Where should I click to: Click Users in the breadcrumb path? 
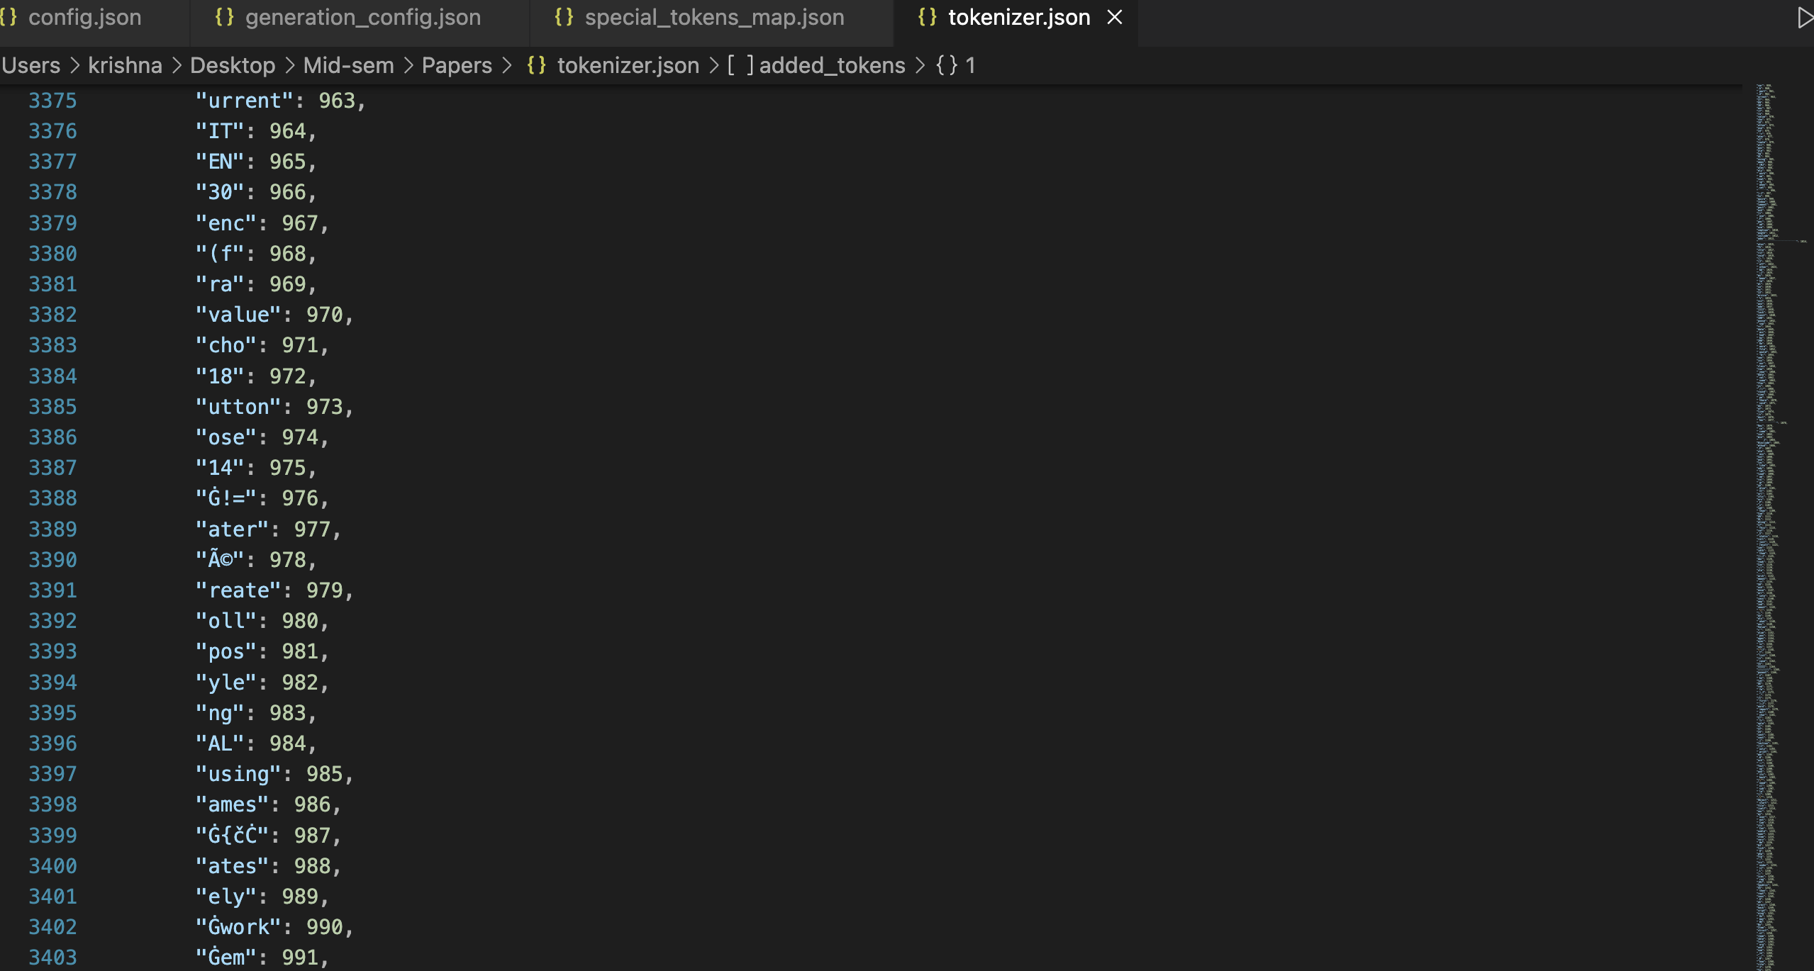tap(30, 65)
